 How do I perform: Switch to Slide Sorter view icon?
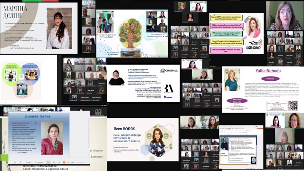54,162
